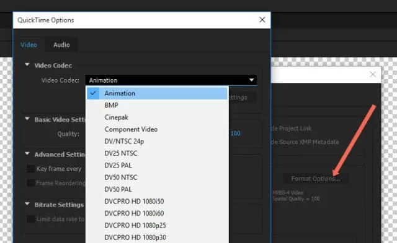Close the background output module dialog
Viewport: 397px width, 243px height.
point(373,74)
